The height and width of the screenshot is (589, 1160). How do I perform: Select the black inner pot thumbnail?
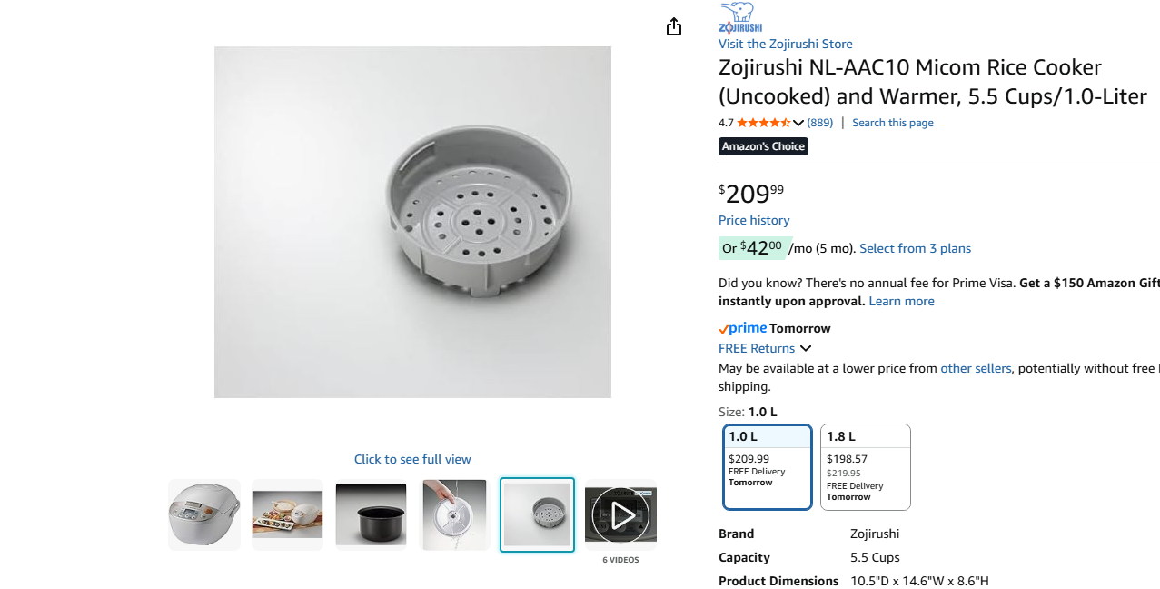[371, 514]
